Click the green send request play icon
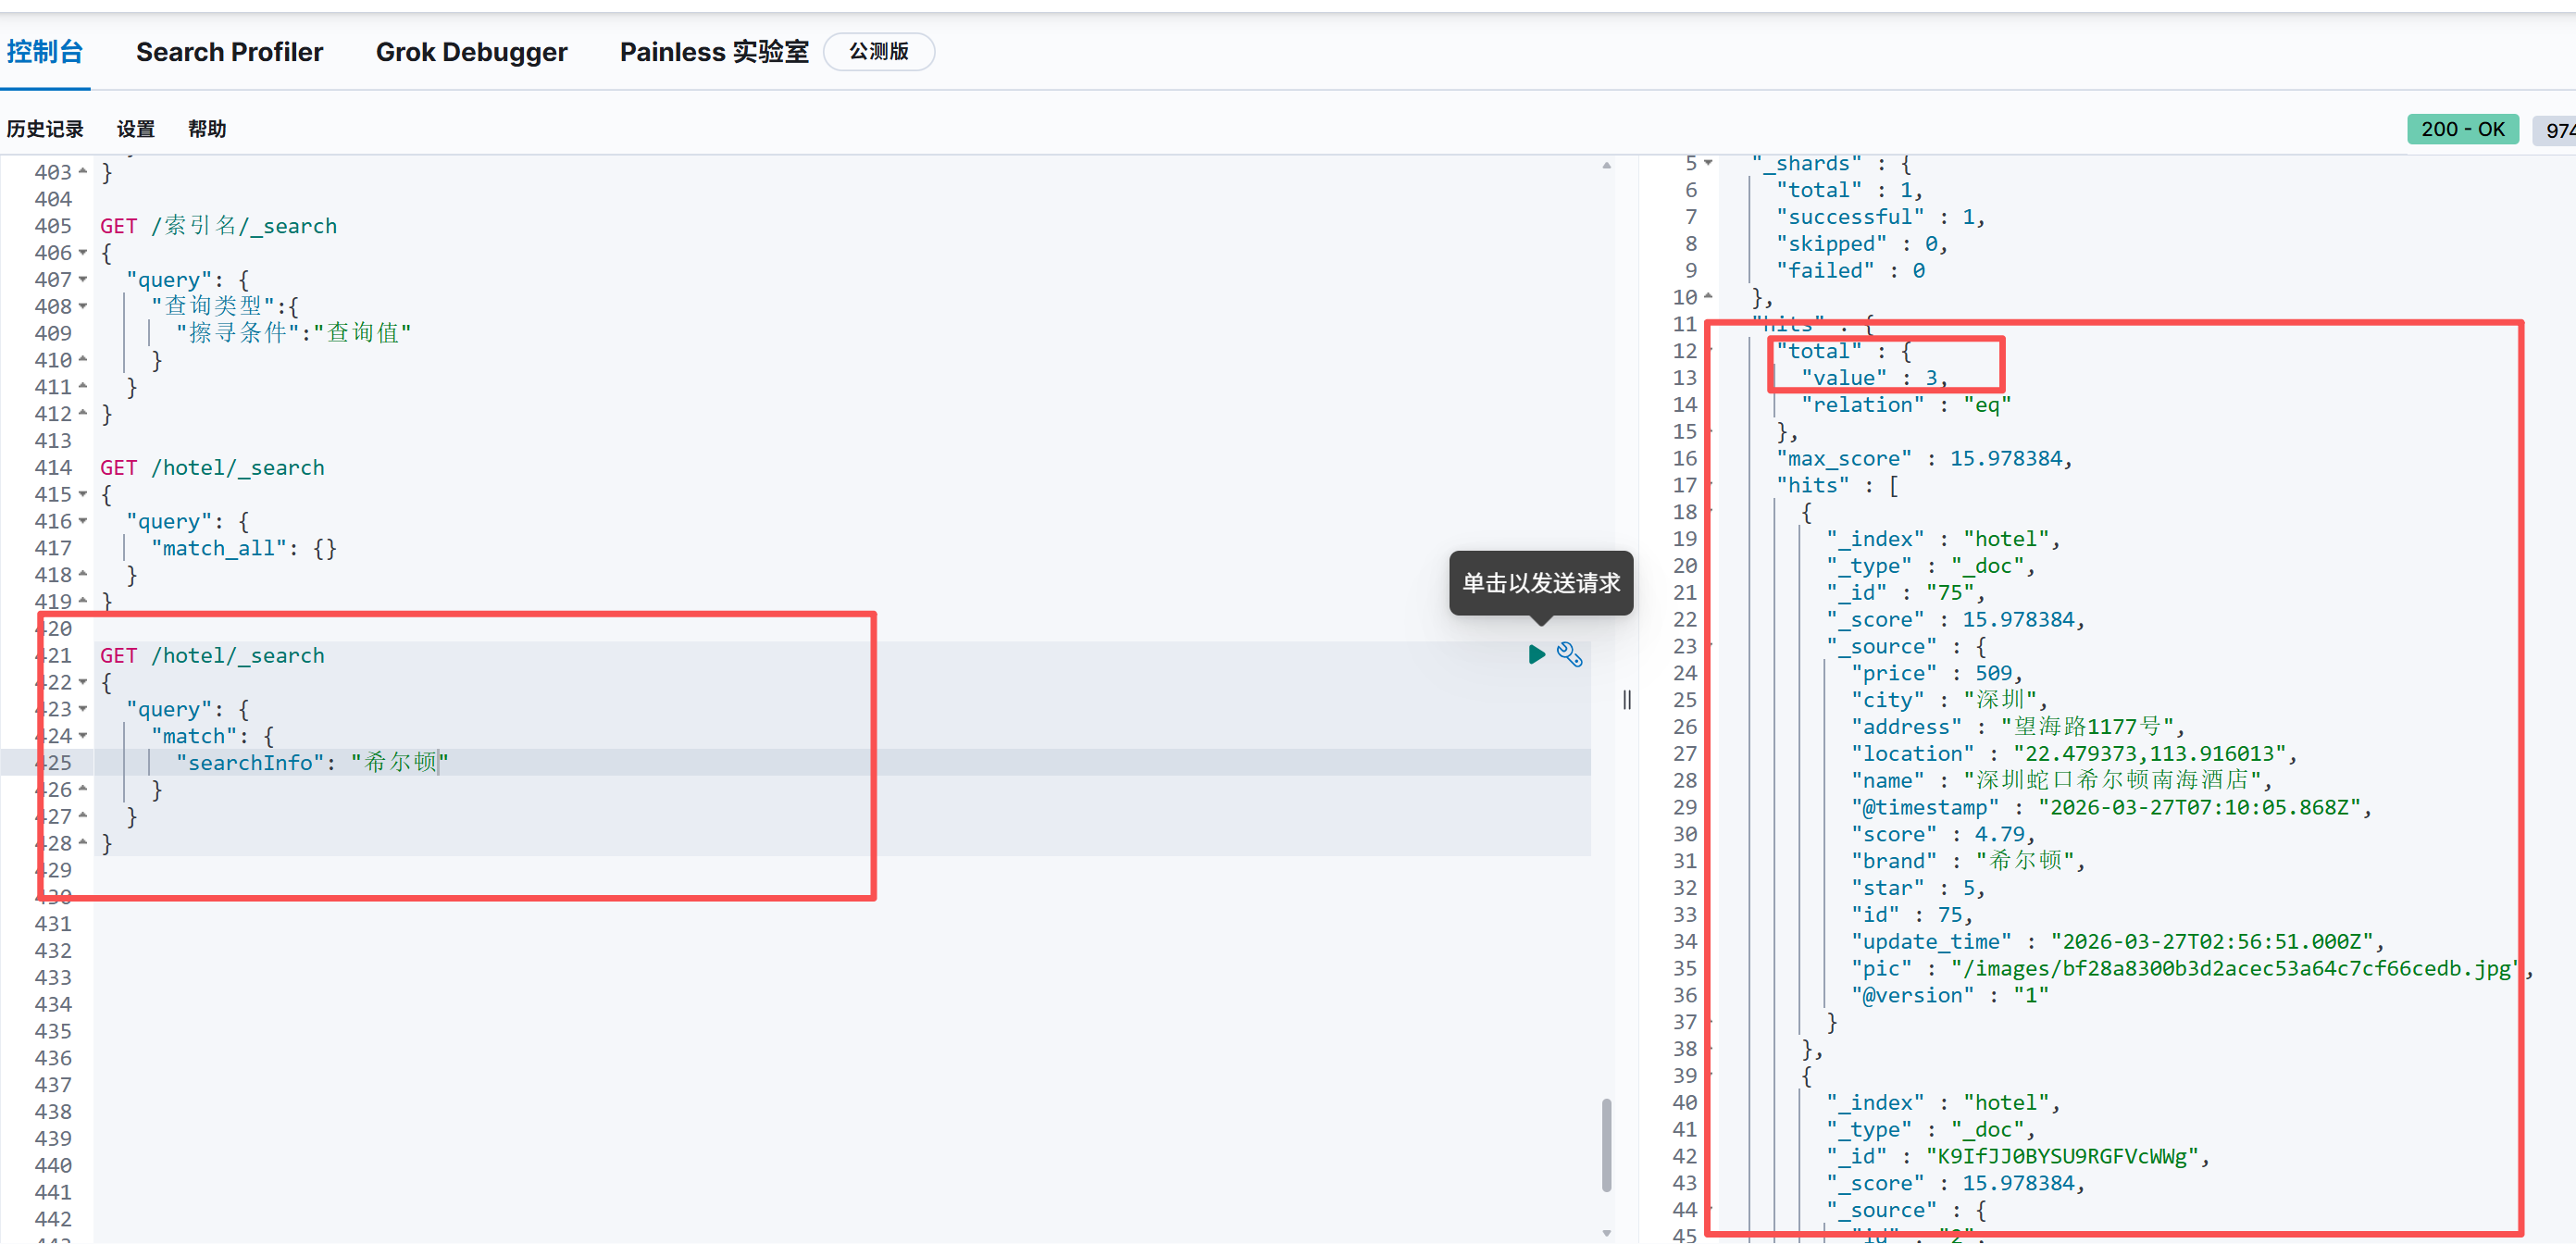The width and height of the screenshot is (2576, 1244). 1536,655
